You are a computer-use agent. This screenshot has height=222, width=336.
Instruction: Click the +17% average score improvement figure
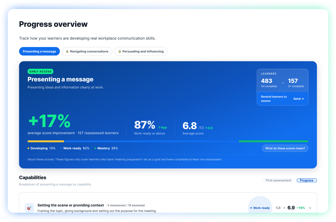click(49, 121)
